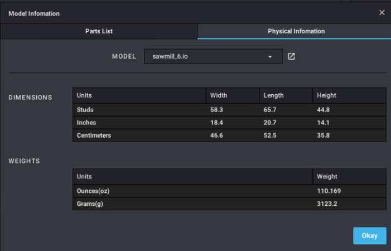Open model in external window icon
391x251 pixels.
pyautogui.click(x=291, y=57)
